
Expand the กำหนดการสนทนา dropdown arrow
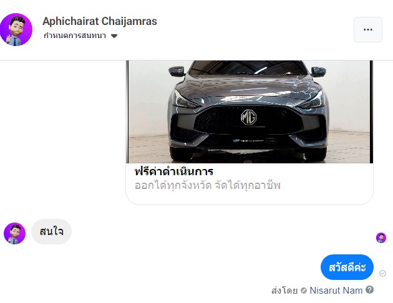(x=114, y=36)
